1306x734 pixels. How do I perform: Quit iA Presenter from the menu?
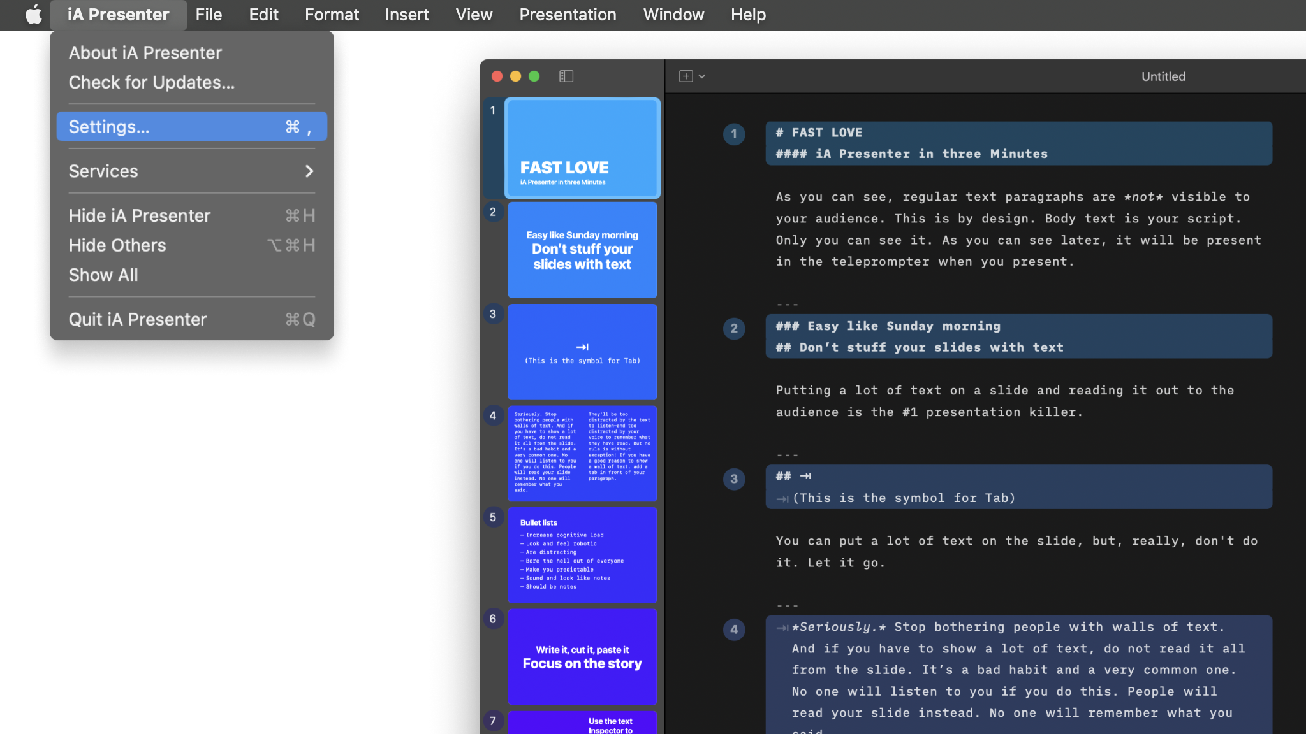point(191,320)
